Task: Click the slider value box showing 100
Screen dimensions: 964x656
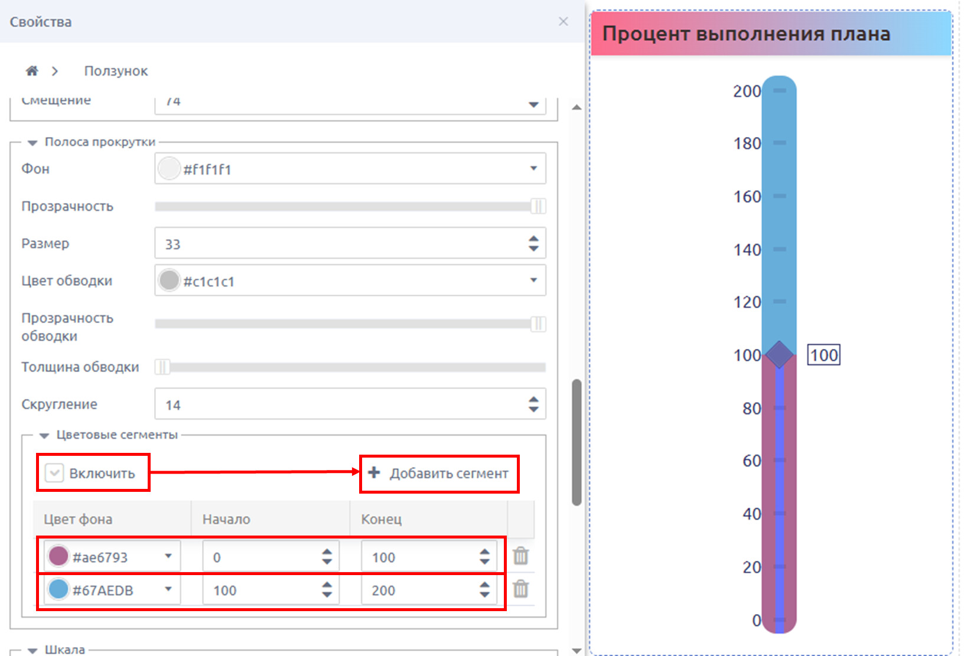Action: pos(823,355)
